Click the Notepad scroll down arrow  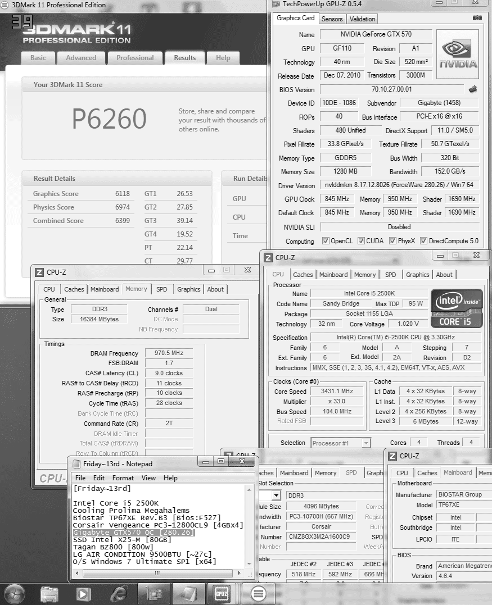(249, 564)
